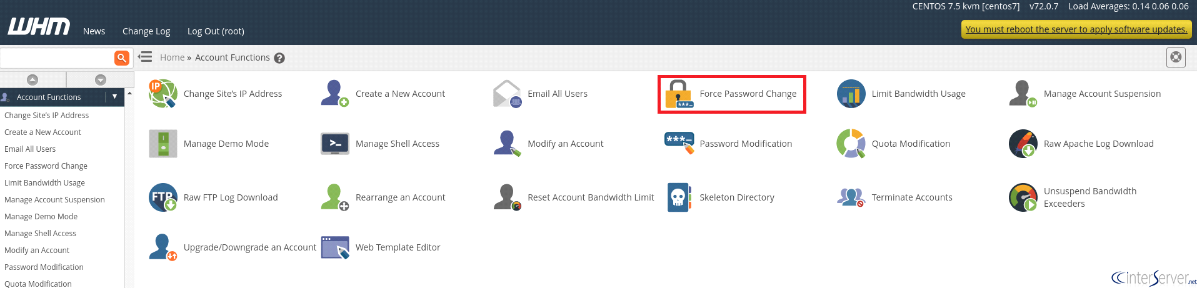Select Account Functions header in sidebar
This screenshot has width=1197, height=288.
click(x=49, y=97)
